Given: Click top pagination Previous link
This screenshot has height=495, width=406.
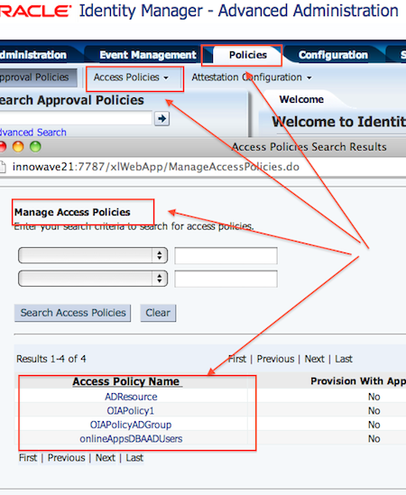Looking at the screenshot, I should coord(275,359).
